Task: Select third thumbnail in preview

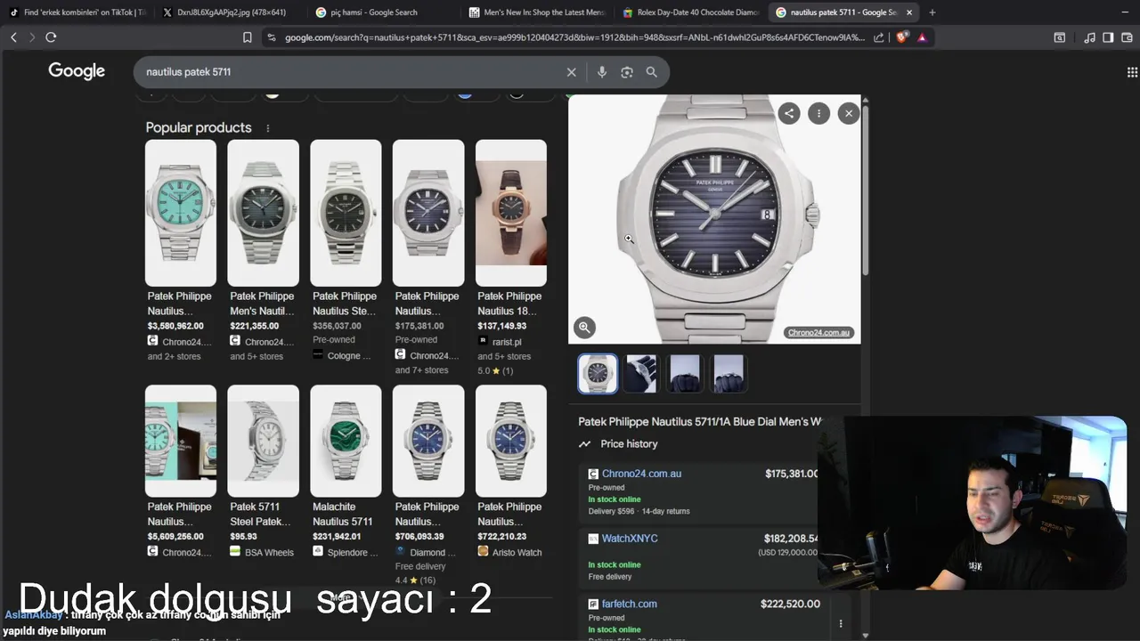Action: (x=684, y=374)
